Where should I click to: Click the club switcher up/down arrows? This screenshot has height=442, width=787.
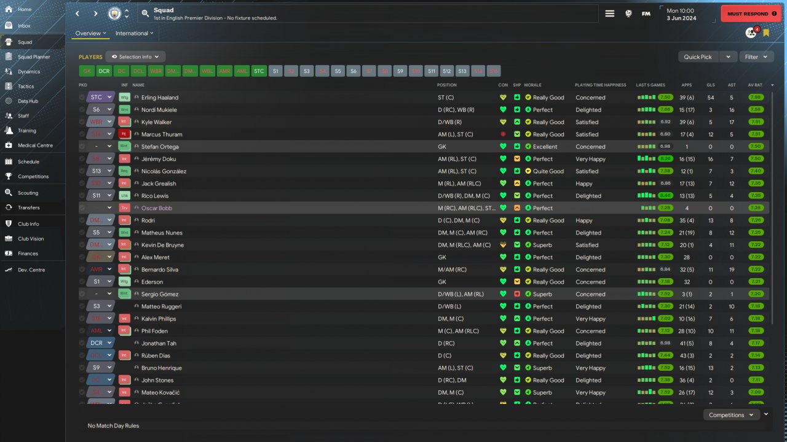click(x=127, y=14)
